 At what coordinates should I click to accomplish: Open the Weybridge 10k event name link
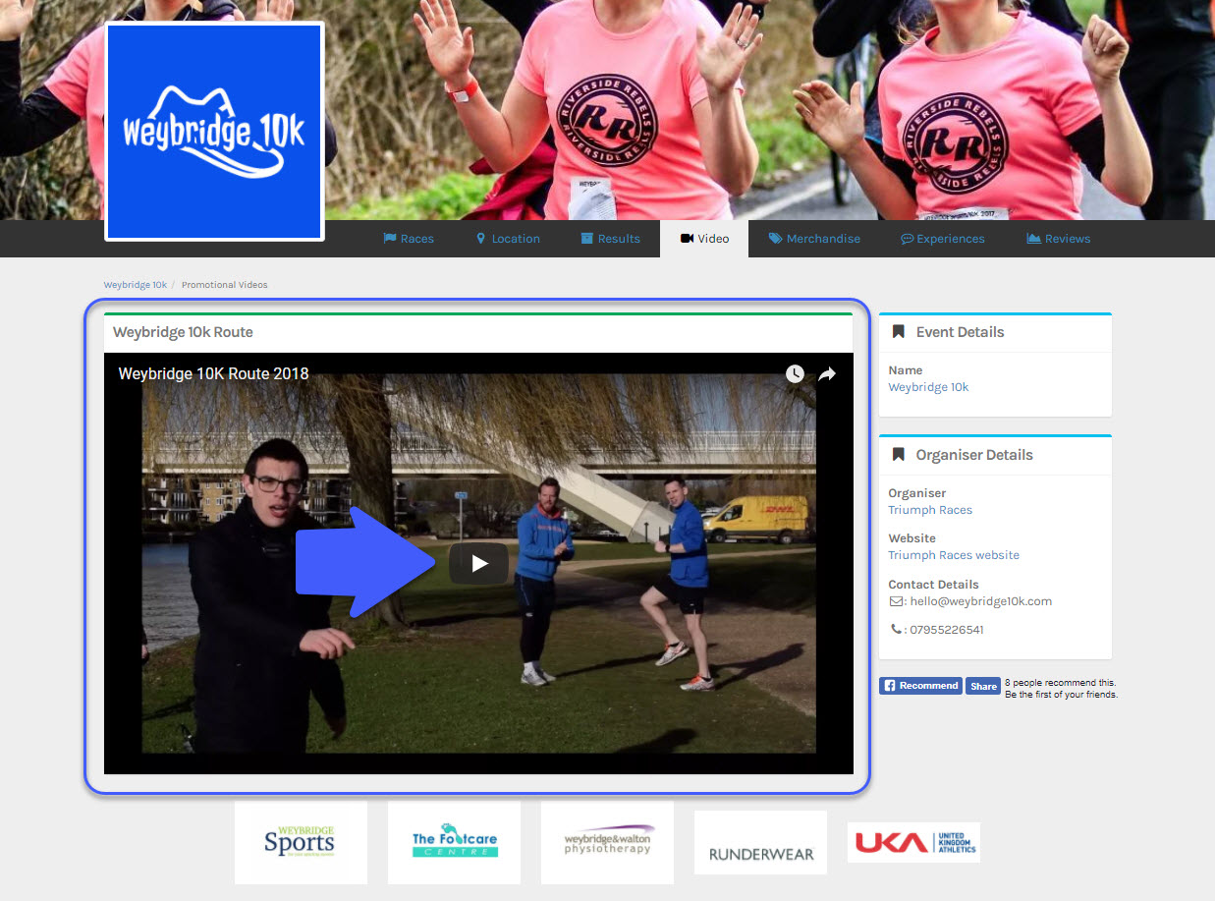928,387
